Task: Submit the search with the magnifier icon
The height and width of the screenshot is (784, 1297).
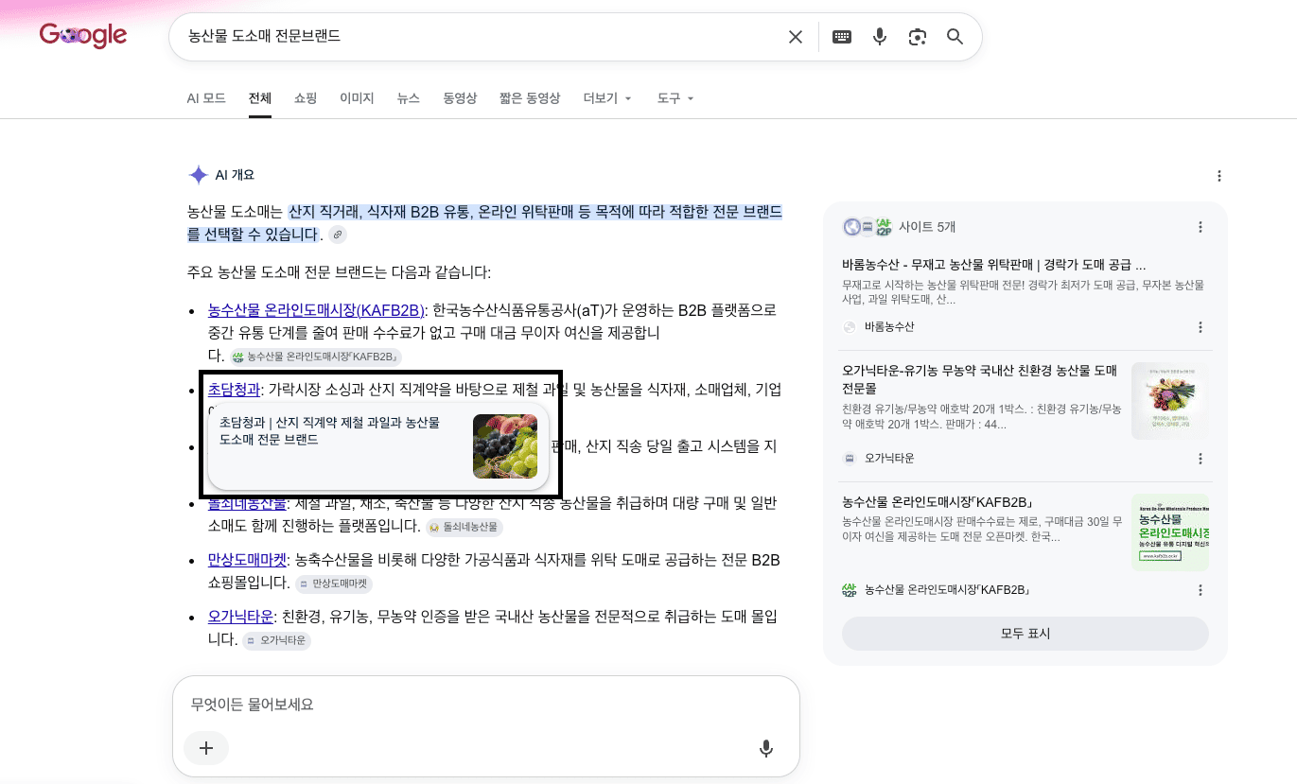Action: (x=955, y=37)
